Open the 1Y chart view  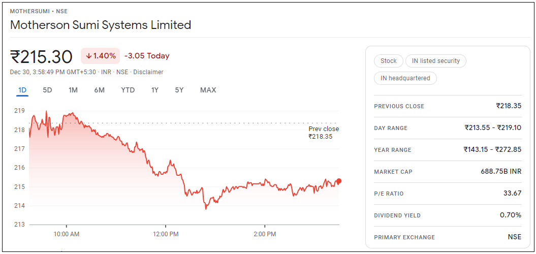coord(155,90)
